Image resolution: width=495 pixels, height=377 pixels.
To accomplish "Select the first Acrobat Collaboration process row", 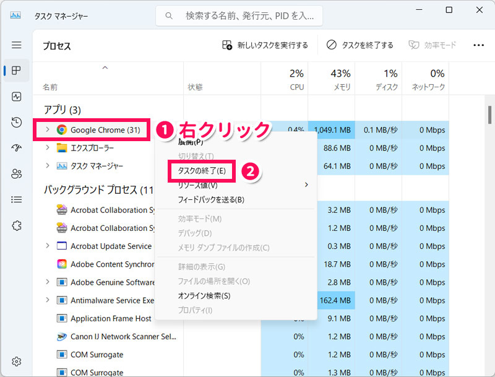I will click(241, 210).
